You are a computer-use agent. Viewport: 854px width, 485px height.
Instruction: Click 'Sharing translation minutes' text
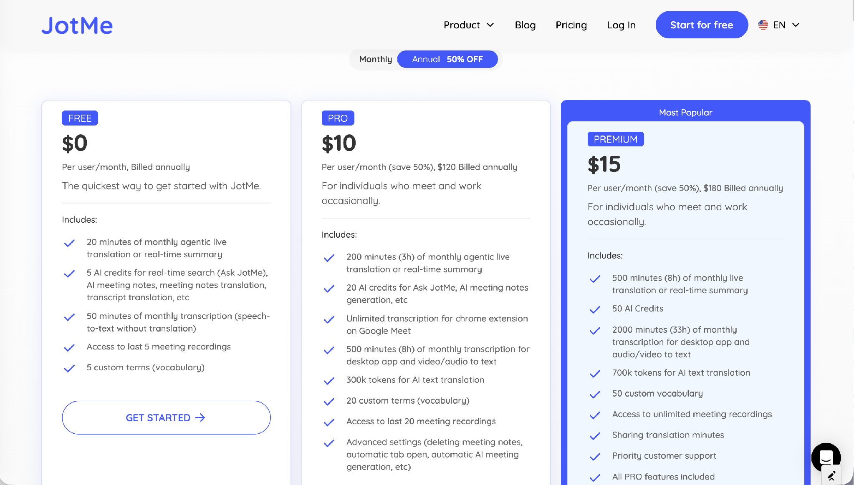coord(668,435)
